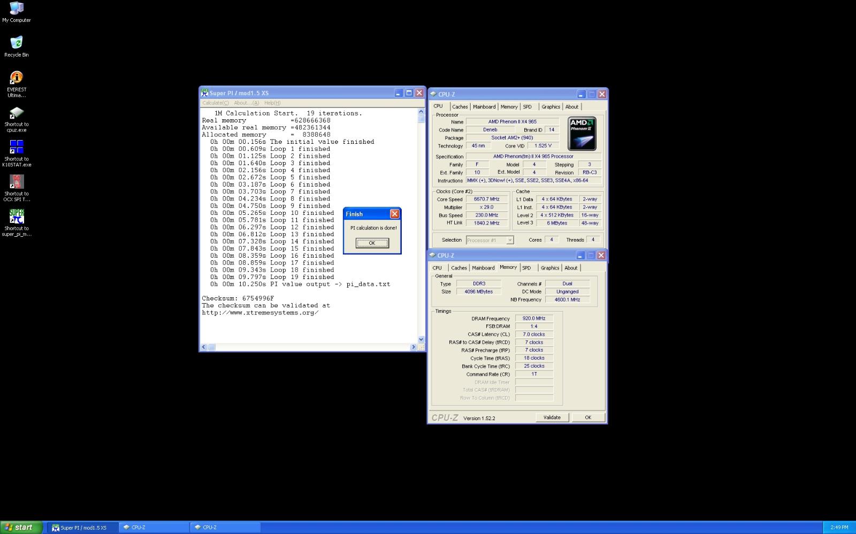Image resolution: width=856 pixels, height=534 pixels.
Task: Close the lower CPU-Z Memory window
Action: click(x=601, y=256)
